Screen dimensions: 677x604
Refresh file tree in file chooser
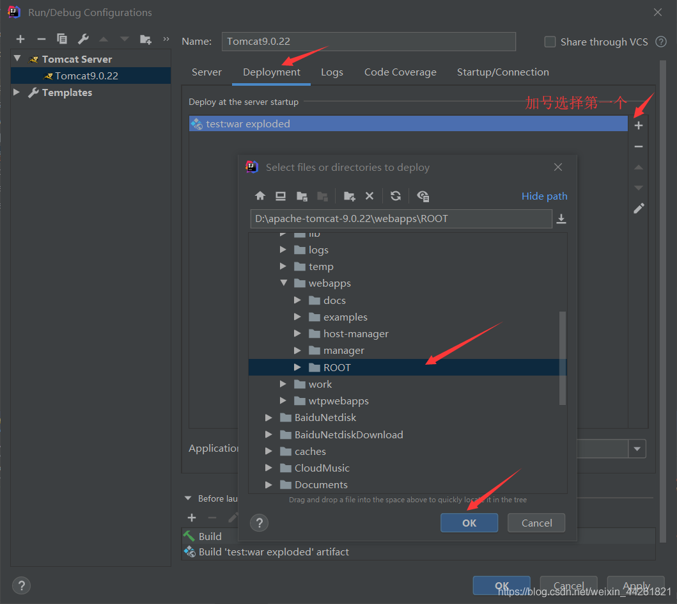pyautogui.click(x=396, y=196)
